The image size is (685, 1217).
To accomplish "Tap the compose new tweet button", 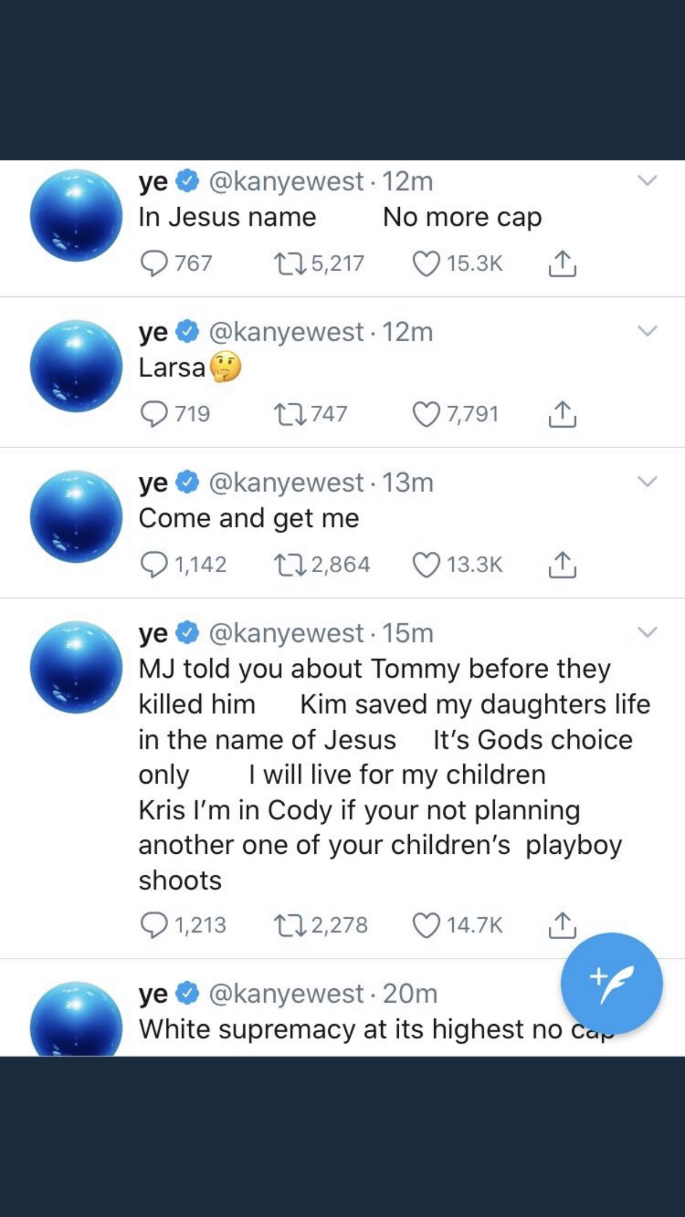I will pos(611,983).
